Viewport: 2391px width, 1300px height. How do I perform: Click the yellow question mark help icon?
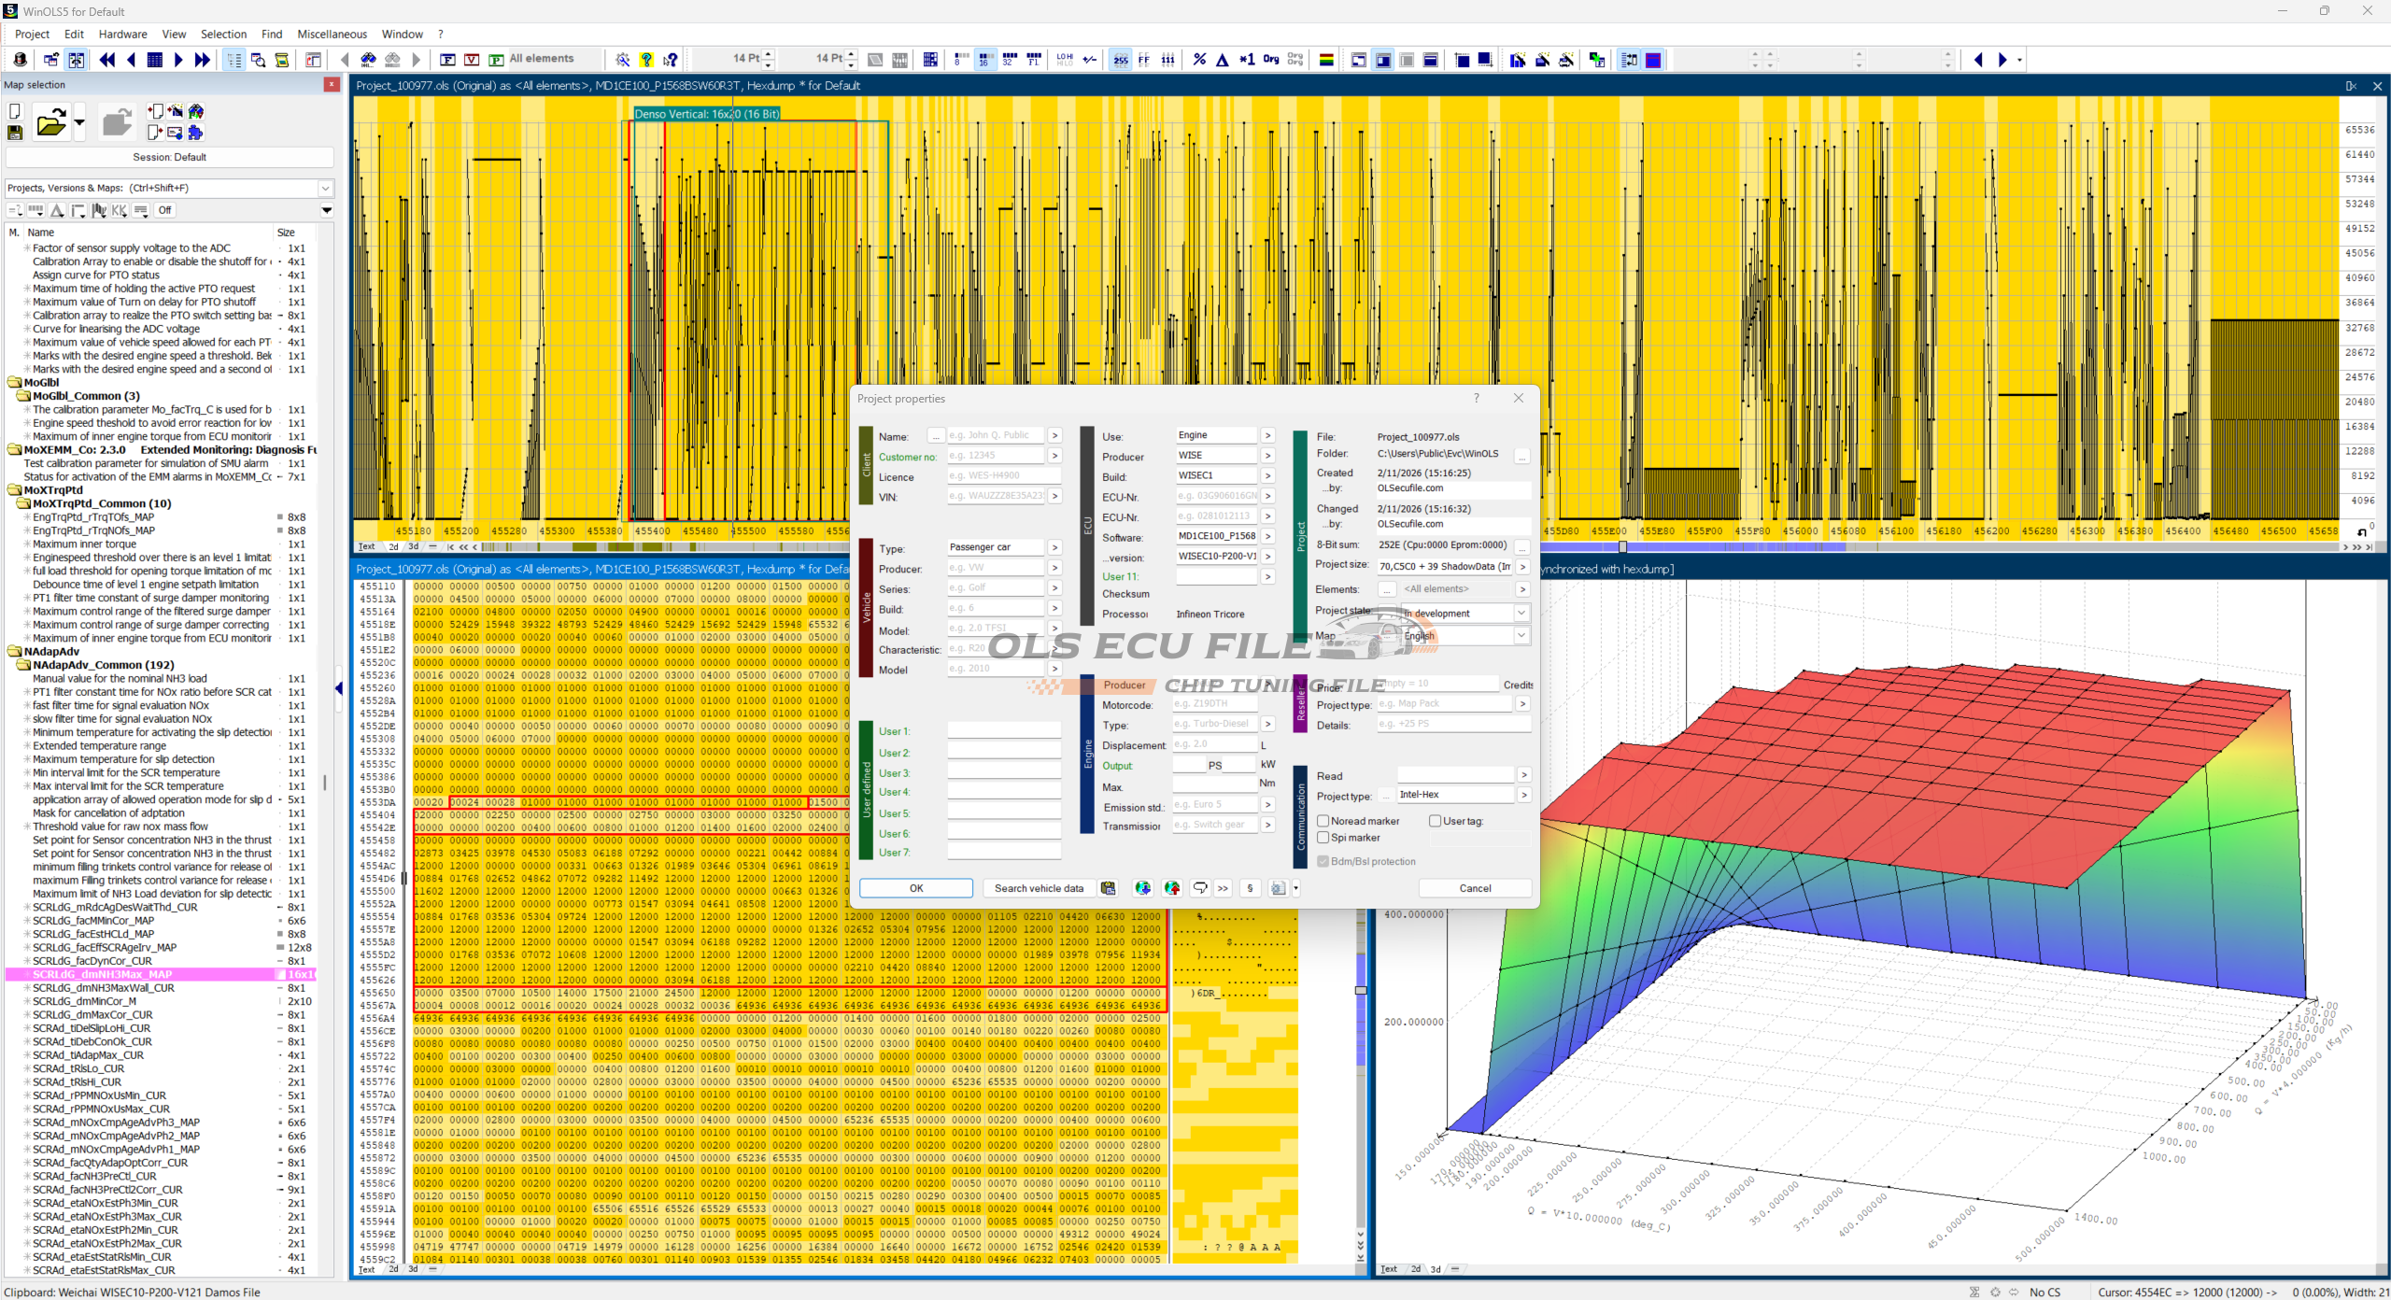pos(646,60)
